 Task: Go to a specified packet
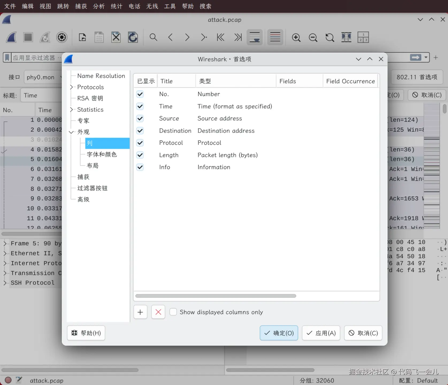tap(204, 37)
